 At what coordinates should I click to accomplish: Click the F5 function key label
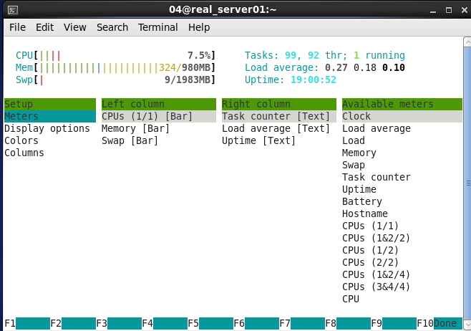tap(193, 324)
